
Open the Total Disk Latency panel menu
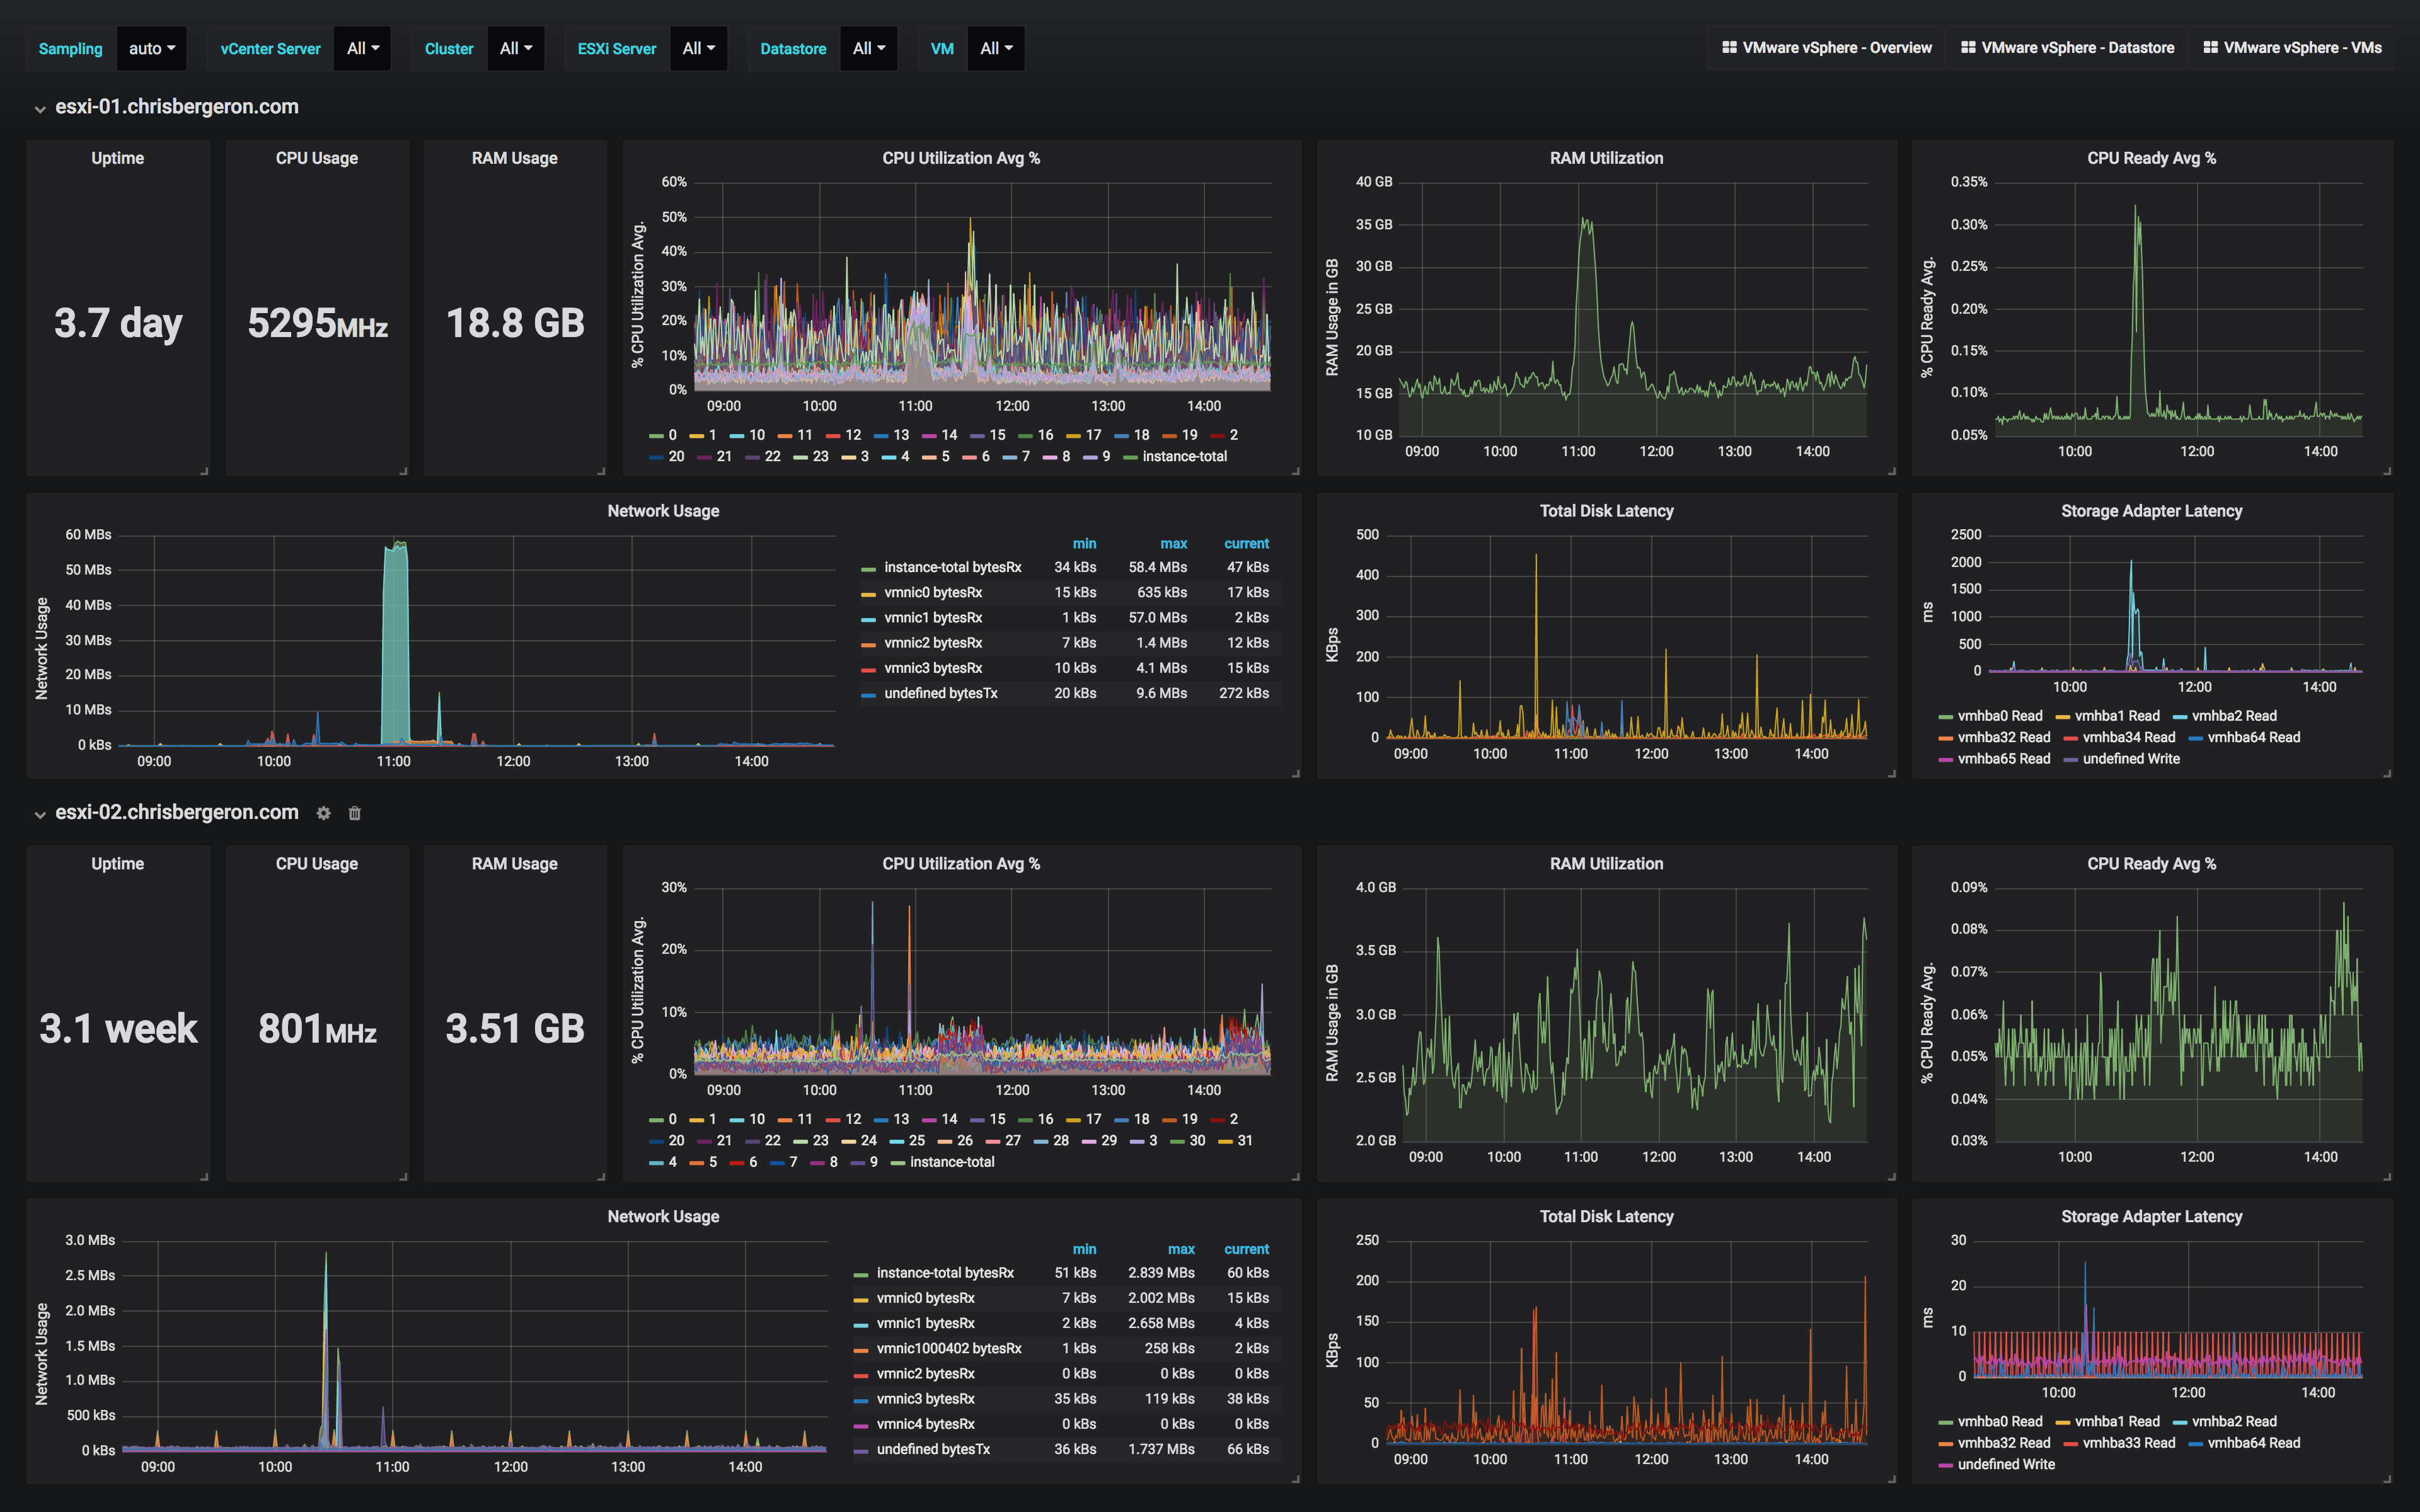(x=1605, y=510)
